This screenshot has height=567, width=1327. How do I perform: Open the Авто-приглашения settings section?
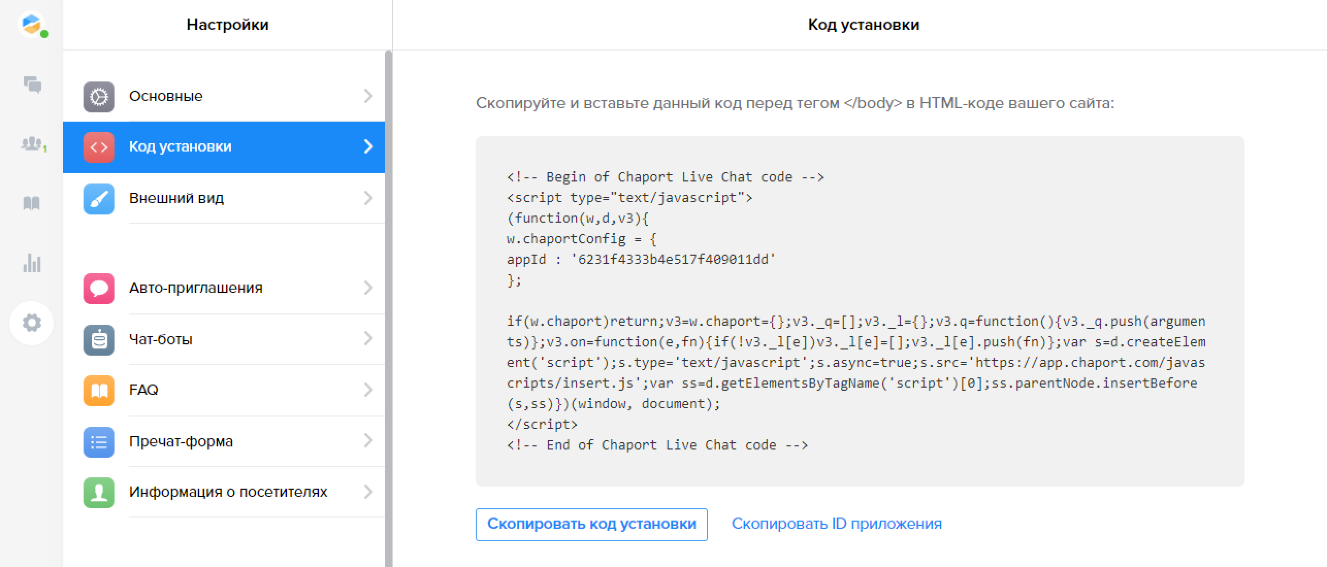pos(196,288)
